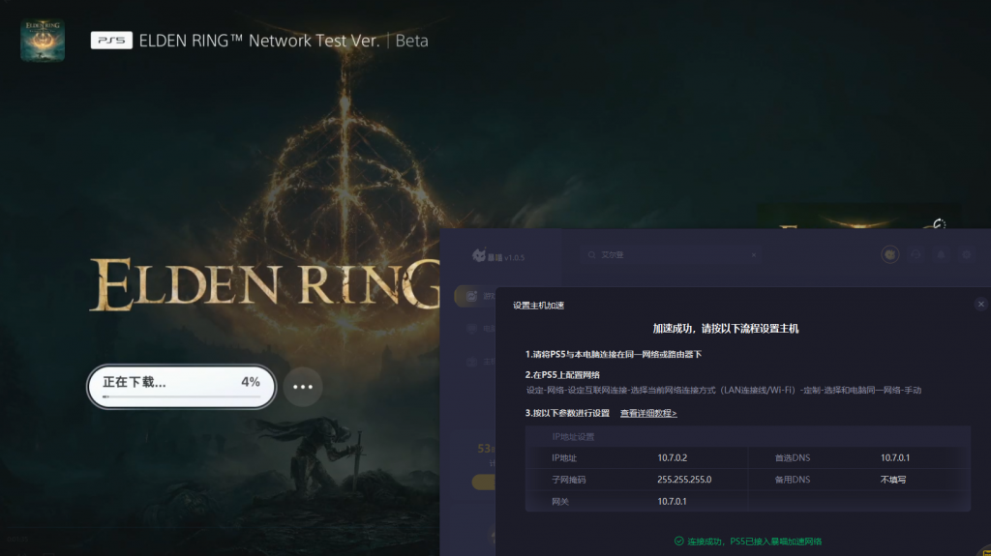Click the 网关 value 10.7.0.1
This screenshot has width=991, height=556.
(672, 501)
